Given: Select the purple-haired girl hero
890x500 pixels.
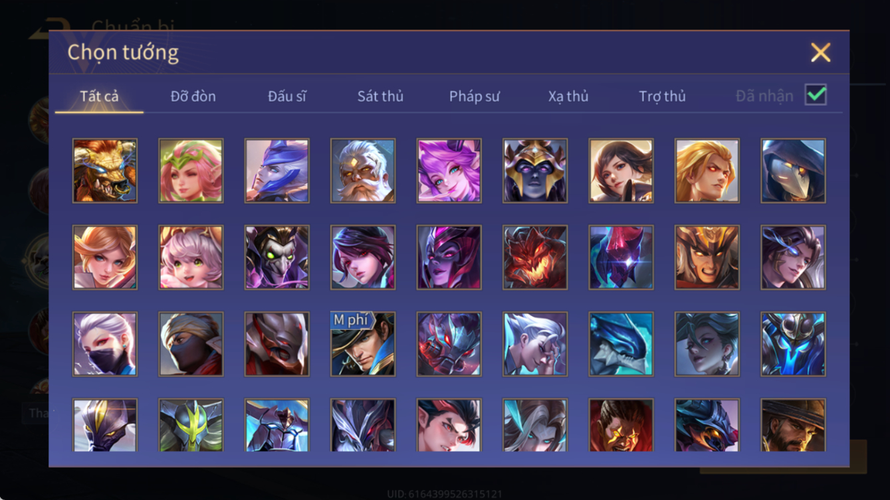Looking at the screenshot, I should coord(449,171).
